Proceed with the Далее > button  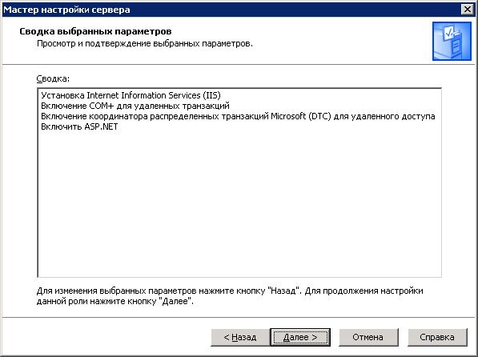300,337
